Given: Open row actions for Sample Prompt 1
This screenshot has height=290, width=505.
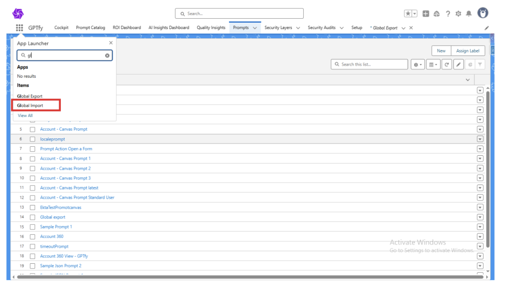Looking at the screenshot, I should (x=480, y=227).
